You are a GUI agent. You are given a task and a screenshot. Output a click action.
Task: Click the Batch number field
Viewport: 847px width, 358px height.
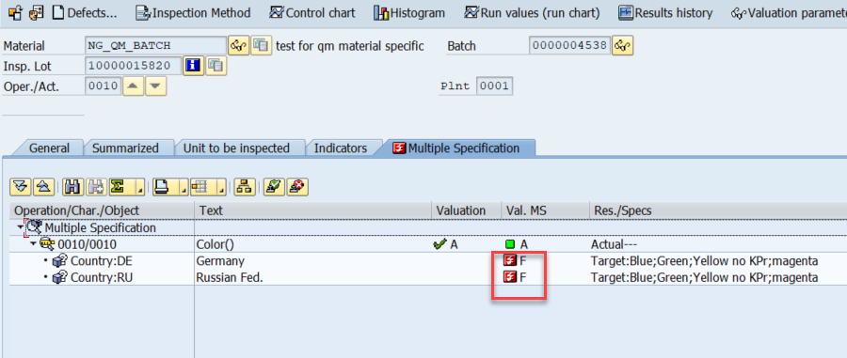(570, 46)
